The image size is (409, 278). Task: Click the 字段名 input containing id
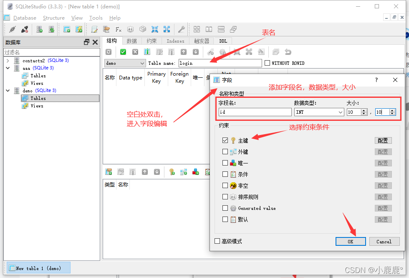pos(255,112)
